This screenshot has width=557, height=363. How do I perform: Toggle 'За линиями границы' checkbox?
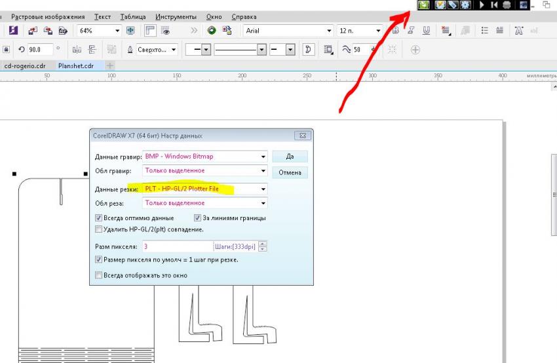click(197, 218)
